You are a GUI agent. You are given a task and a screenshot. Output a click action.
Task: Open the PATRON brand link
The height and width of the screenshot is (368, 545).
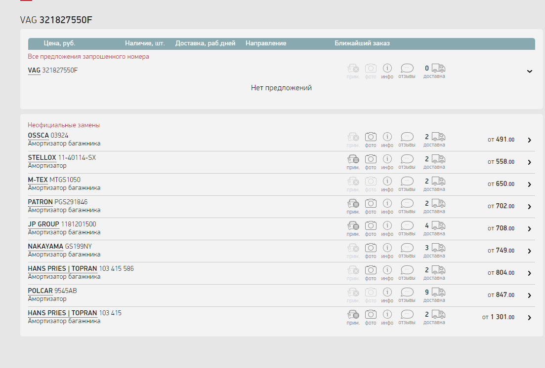pos(41,202)
